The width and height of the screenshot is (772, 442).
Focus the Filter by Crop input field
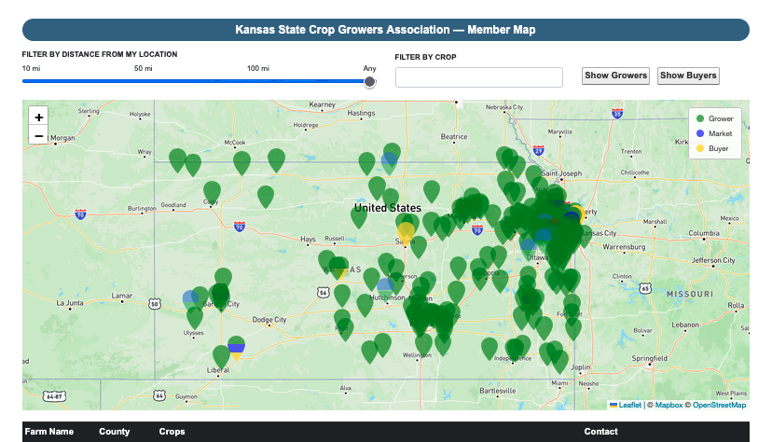[x=479, y=77]
